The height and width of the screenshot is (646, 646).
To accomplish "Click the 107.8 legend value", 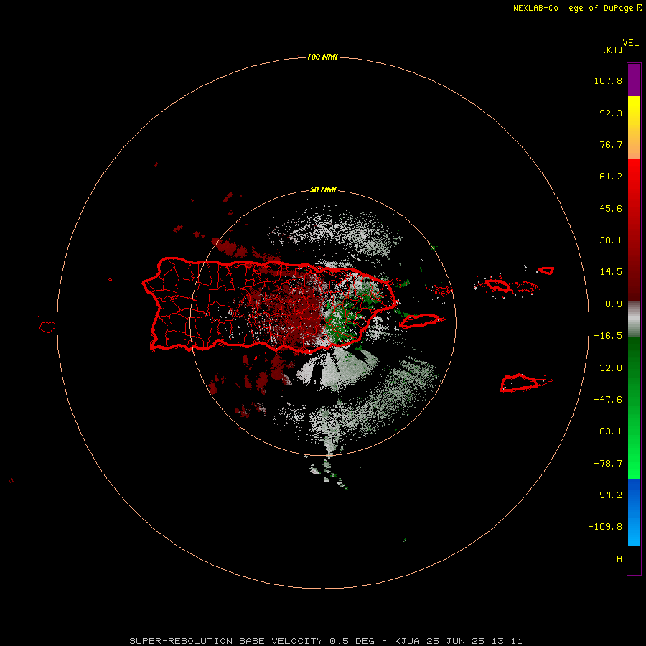I will point(608,80).
